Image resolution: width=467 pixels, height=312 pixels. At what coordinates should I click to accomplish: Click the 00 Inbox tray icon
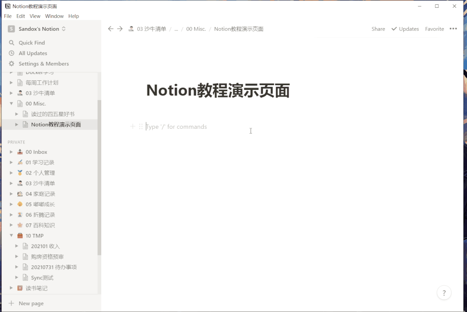[x=20, y=152]
